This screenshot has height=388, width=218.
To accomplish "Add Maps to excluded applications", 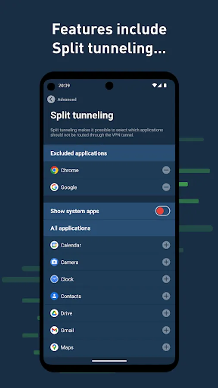I will click(166, 347).
